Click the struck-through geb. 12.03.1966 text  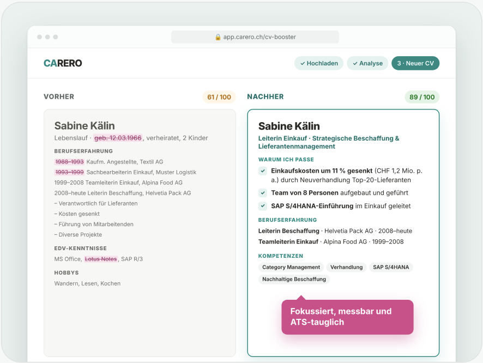pos(118,138)
